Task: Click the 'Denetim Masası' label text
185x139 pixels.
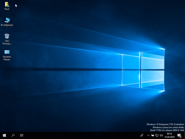Action: click(7, 58)
